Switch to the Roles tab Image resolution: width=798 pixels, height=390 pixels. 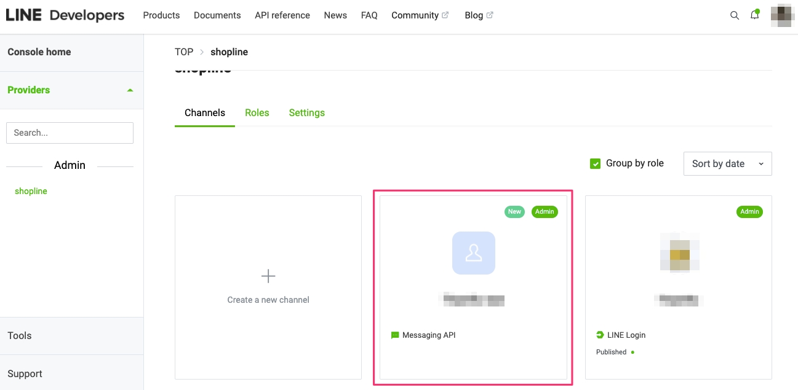pyautogui.click(x=257, y=113)
